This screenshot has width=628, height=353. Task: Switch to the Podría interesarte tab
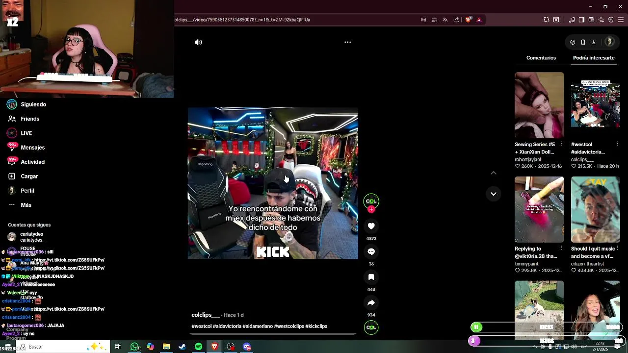click(594, 58)
